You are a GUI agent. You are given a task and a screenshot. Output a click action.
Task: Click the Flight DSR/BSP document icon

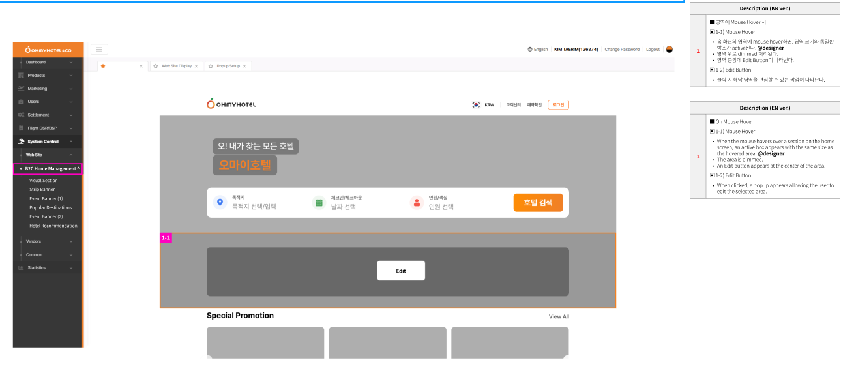pos(21,128)
